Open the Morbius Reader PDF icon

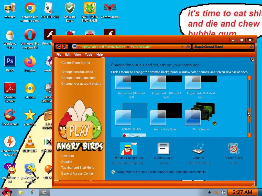10,93
